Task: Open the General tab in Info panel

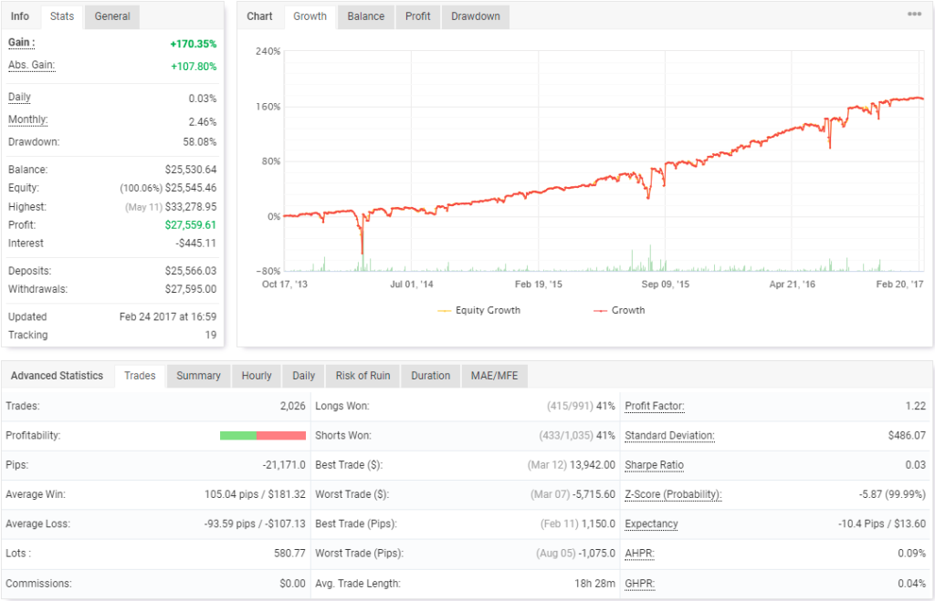Action: point(112,16)
